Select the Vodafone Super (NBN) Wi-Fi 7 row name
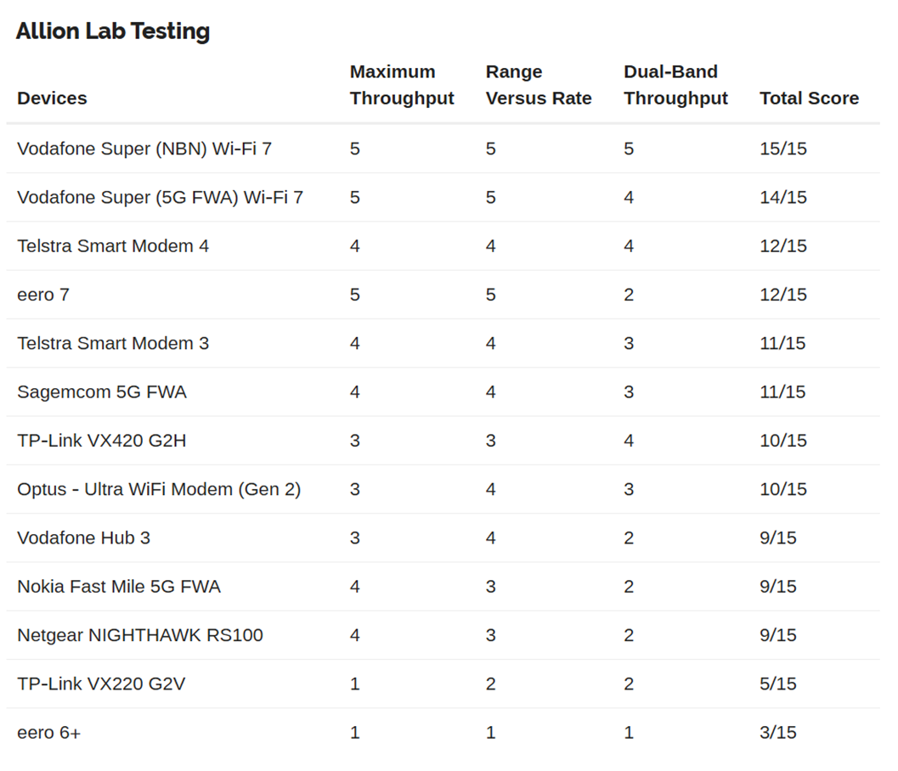898x771 pixels. click(x=144, y=149)
